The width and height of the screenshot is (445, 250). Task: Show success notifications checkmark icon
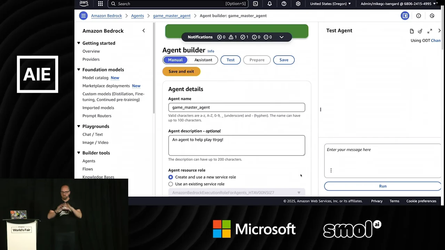coord(244,37)
